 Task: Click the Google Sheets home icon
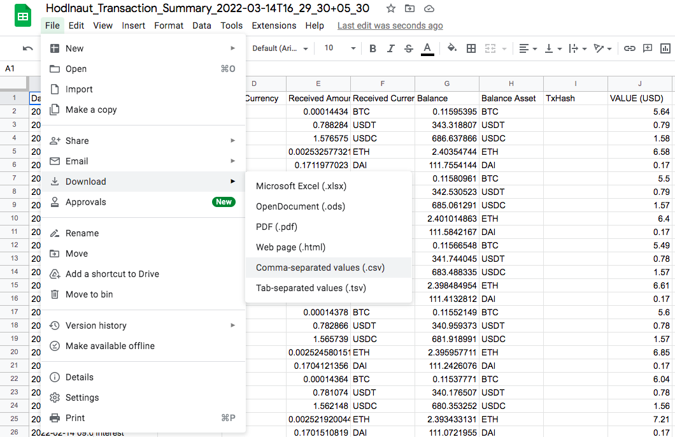23,15
